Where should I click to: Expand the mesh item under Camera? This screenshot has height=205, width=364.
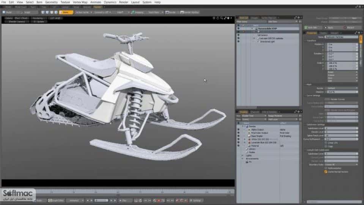[x=254, y=38]
